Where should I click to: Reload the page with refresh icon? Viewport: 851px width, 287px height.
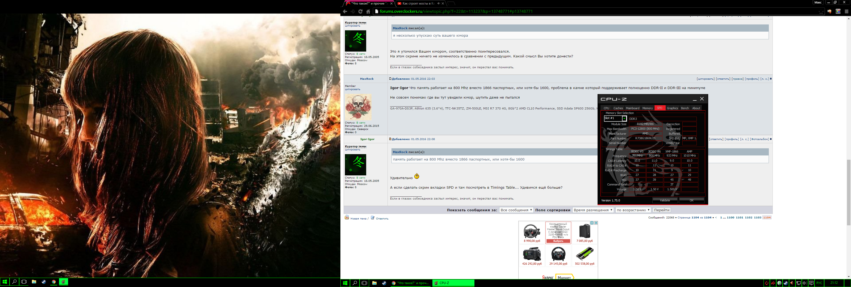(360, 11)
